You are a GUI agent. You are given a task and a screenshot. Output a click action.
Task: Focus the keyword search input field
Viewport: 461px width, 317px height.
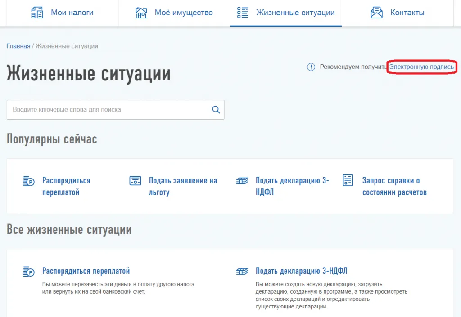pyautogui.click(x=108, y=109)
